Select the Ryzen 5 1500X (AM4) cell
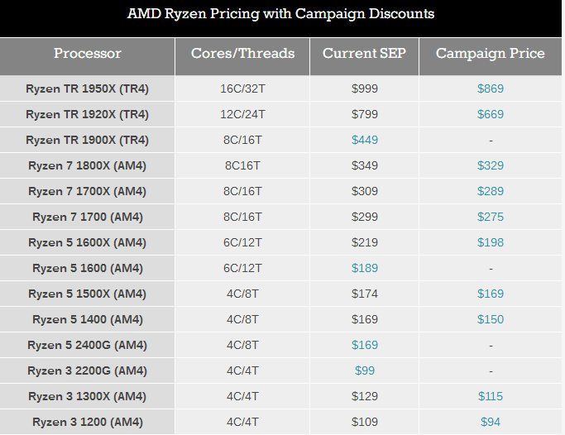The width and height of the screenshot is (565, 435). point(87,294)
